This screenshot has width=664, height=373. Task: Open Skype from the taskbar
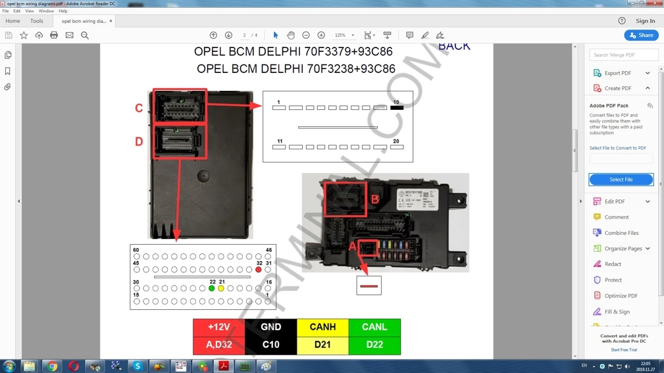(x=137, y=366)
